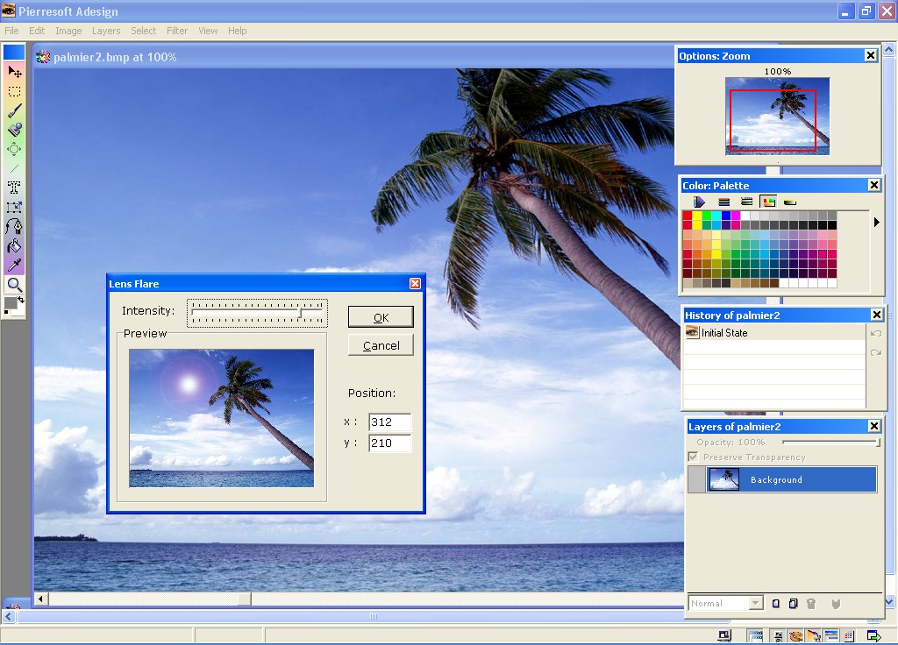Cancel the Lens Flare dialog
898x645 pixels.
[381, 345]
